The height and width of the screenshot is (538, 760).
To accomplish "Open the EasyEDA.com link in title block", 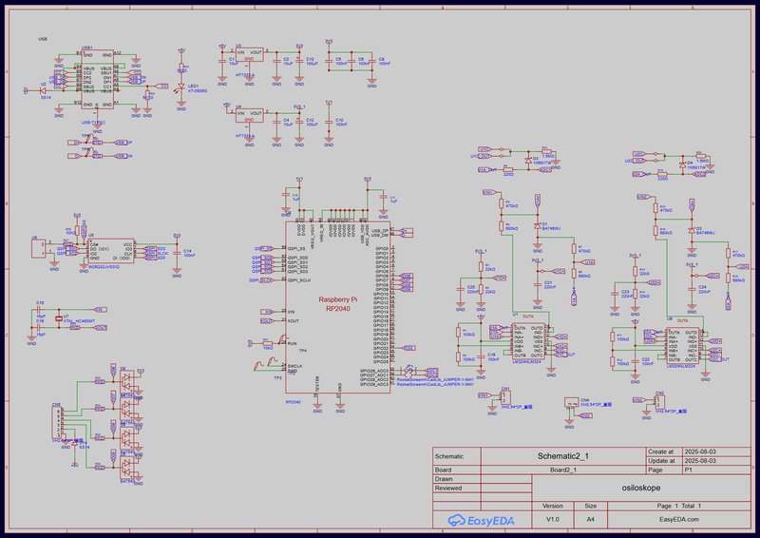I will [679, 519].
